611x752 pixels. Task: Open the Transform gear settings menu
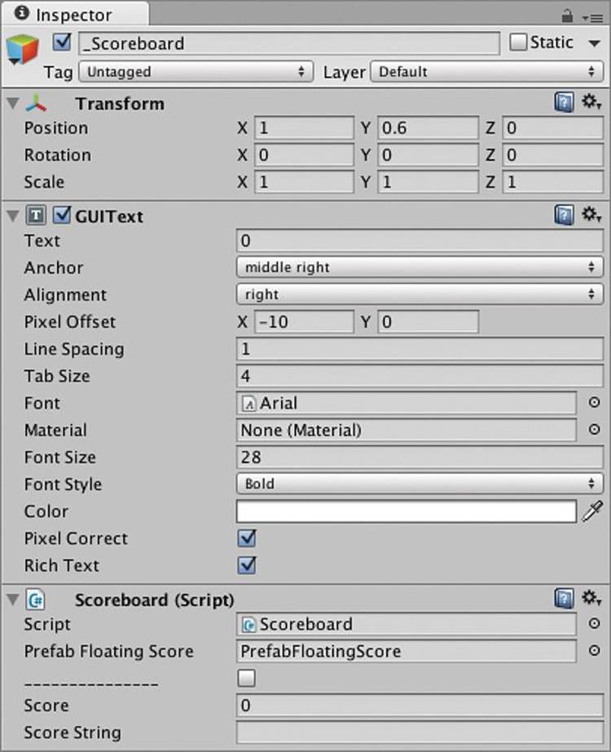pos(591,102)
